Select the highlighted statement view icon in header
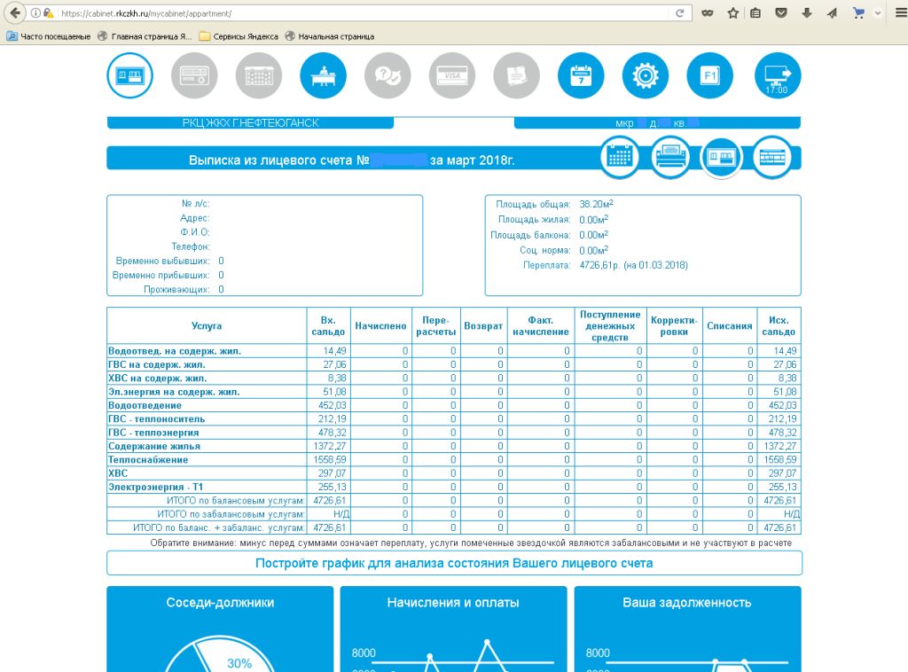908x672 pixels. [722, 156]
